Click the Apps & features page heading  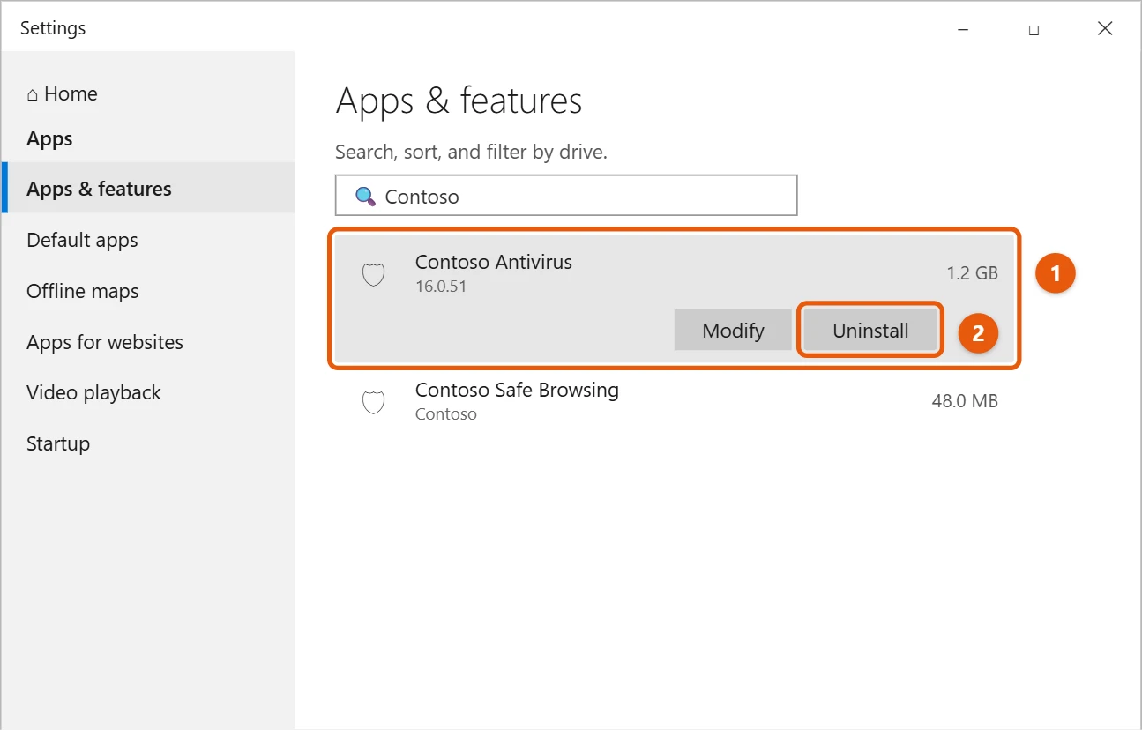click(459, 101)
